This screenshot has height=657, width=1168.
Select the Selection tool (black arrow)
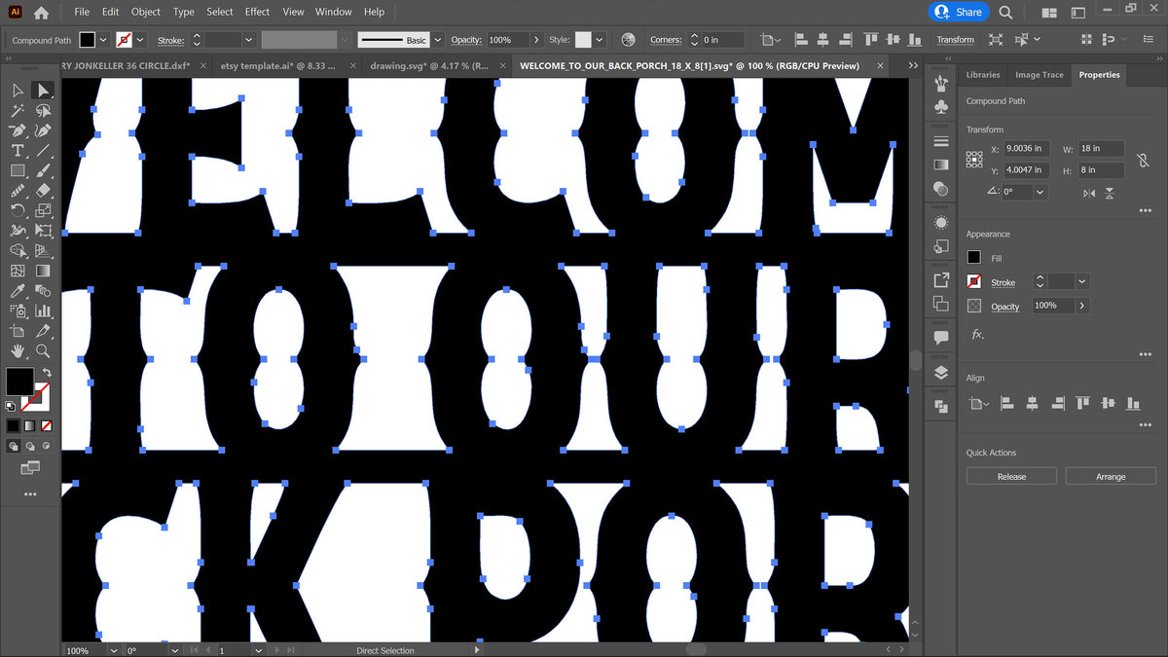point(18,91)
